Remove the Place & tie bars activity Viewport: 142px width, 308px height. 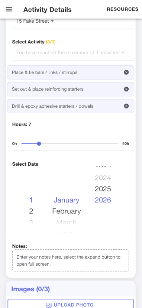126,72
